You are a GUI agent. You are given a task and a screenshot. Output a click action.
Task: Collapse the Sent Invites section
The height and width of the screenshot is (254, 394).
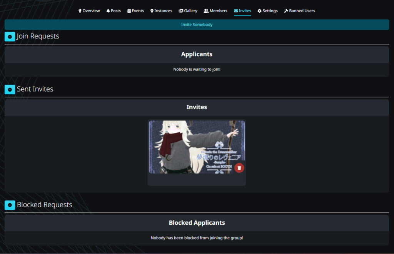[10, 89]
